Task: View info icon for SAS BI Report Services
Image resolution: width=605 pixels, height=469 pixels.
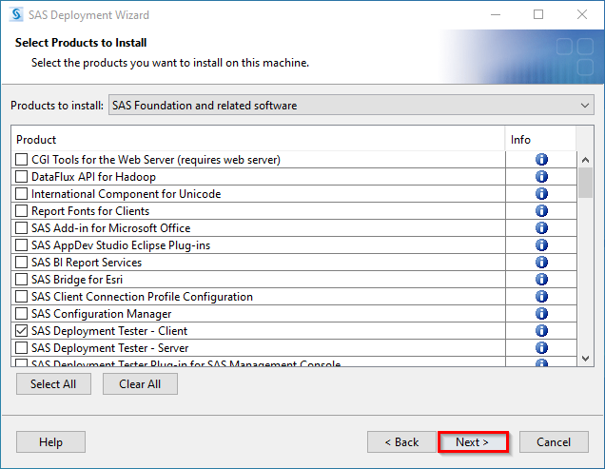Action: point(541,263)
